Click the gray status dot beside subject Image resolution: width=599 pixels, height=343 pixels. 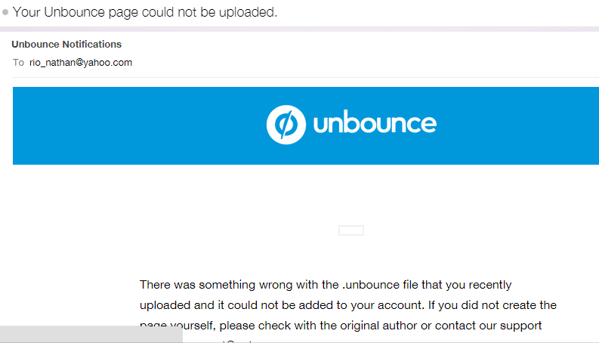(5, 13)
